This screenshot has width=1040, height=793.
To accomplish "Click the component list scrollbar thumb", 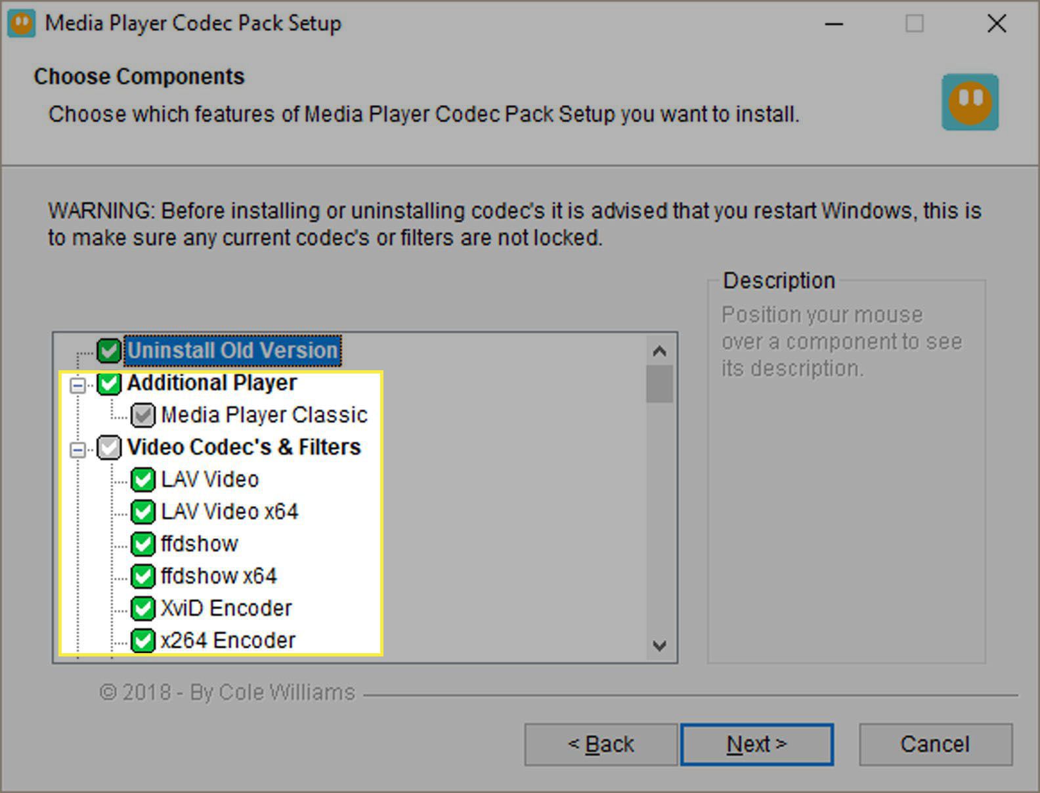I will [x=659, y=383].
